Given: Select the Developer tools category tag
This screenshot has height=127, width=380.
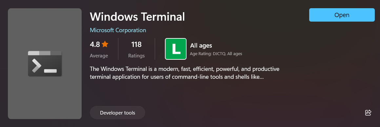Looking at the screenshot, I should pyautogui.click(x=117, y=113).
